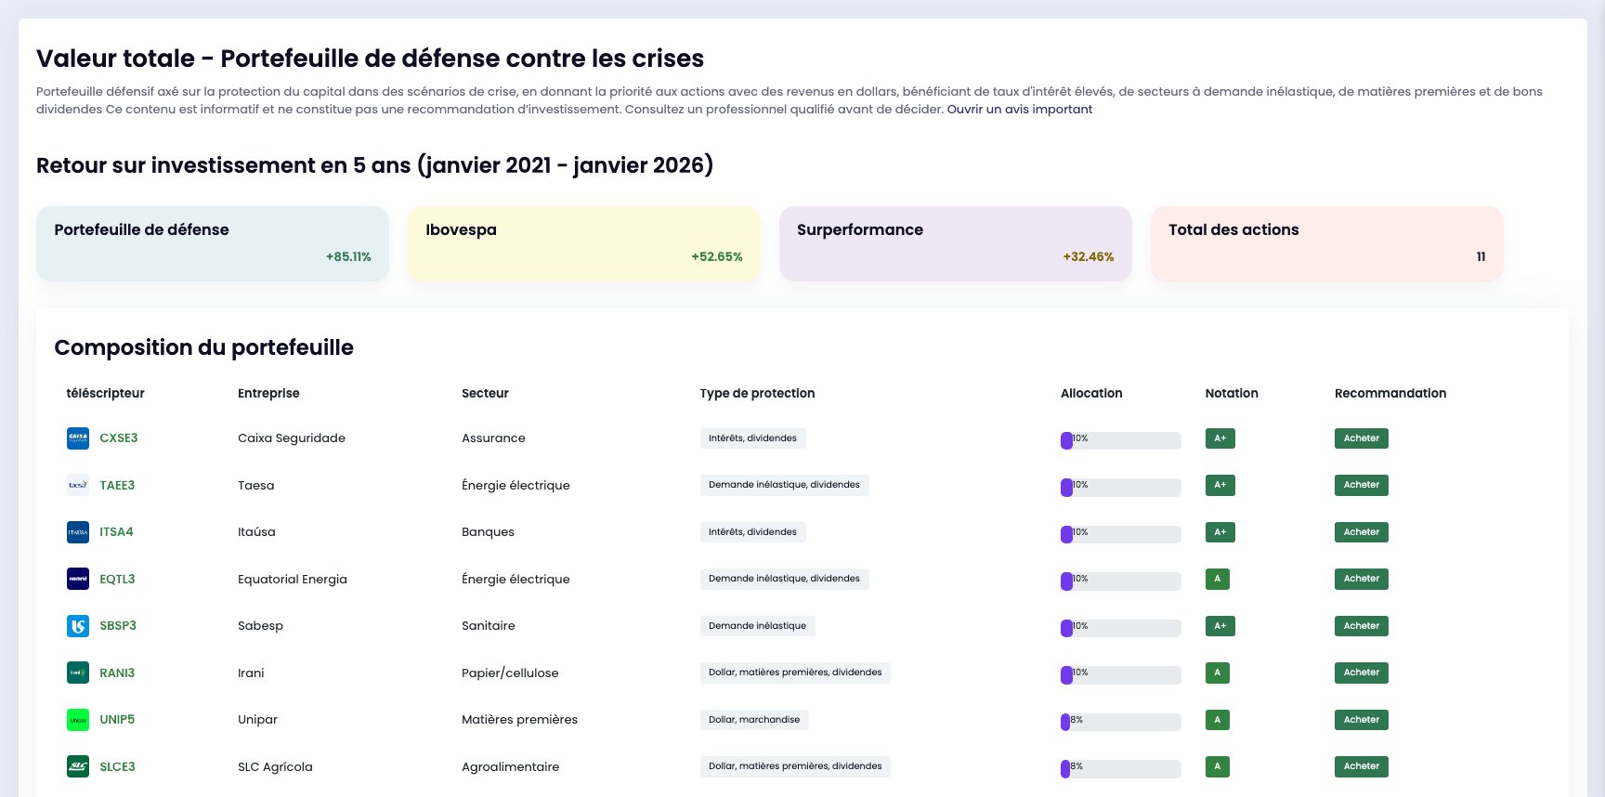The height and width of the screenshot is (797, 1605).
Task: Click Acheter button for Sabesp
Action: pyautogui.click(x=1361, y=626)
